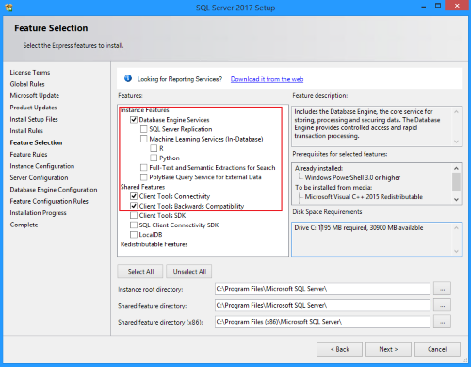Select Microsoft Visual C++ 2015 Redistributable entry
This screenshot has height=367, width=471.
coord(364,197)
